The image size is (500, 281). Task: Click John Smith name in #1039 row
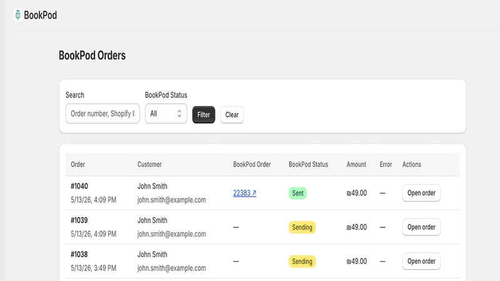[x=152, y=220]
